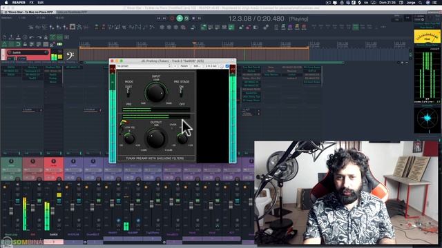Image resolution: width=442 pixels, height=248 pixels.
Task: Open the Jorge user menu in menu bar
Action: 410,3
